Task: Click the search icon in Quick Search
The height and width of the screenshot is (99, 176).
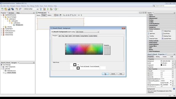Action: coord(154,6)
